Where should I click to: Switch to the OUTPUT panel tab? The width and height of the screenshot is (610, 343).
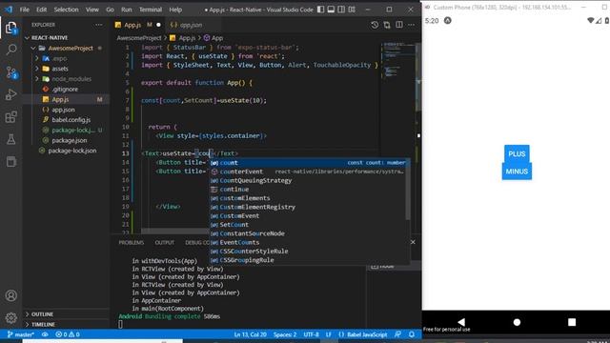[x=165, y=242]
